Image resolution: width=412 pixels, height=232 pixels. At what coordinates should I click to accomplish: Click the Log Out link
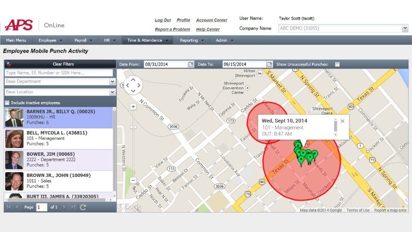click(x=163, y=20)
